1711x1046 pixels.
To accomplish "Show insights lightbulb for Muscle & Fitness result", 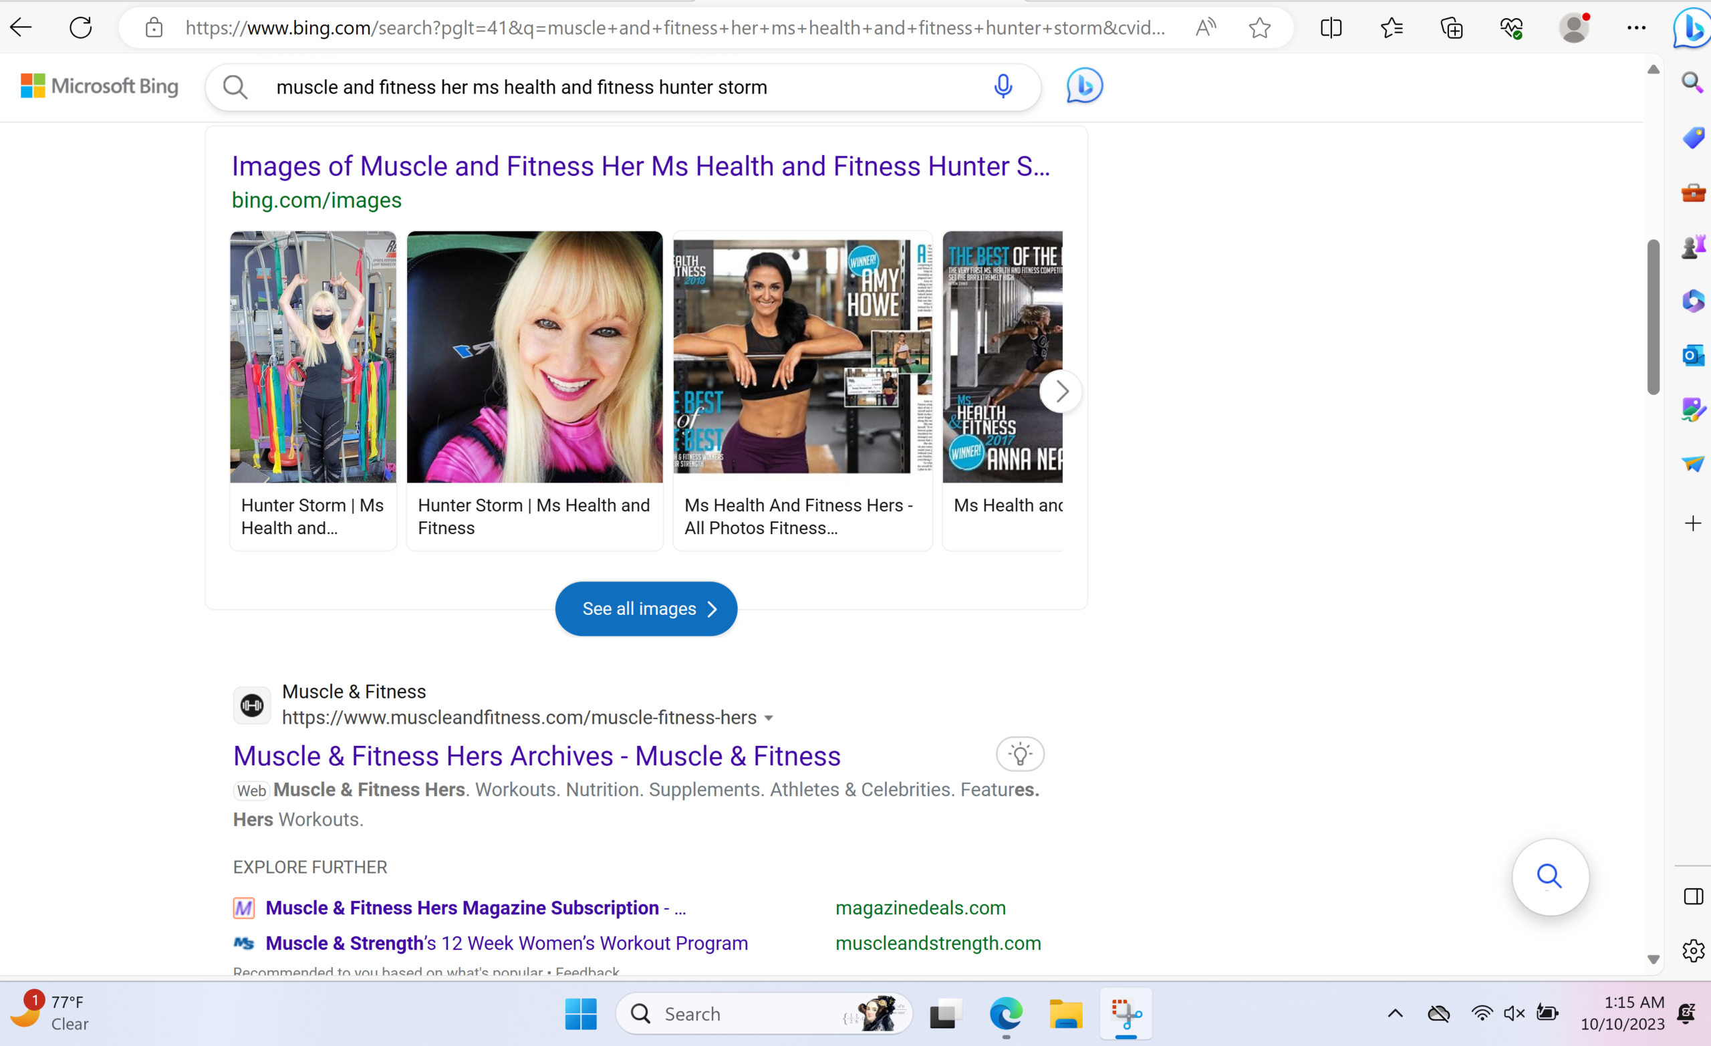I will pos(1019,755).
